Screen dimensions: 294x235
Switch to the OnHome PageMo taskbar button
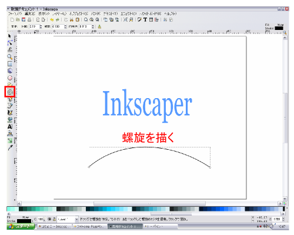(x=89, y=227)
